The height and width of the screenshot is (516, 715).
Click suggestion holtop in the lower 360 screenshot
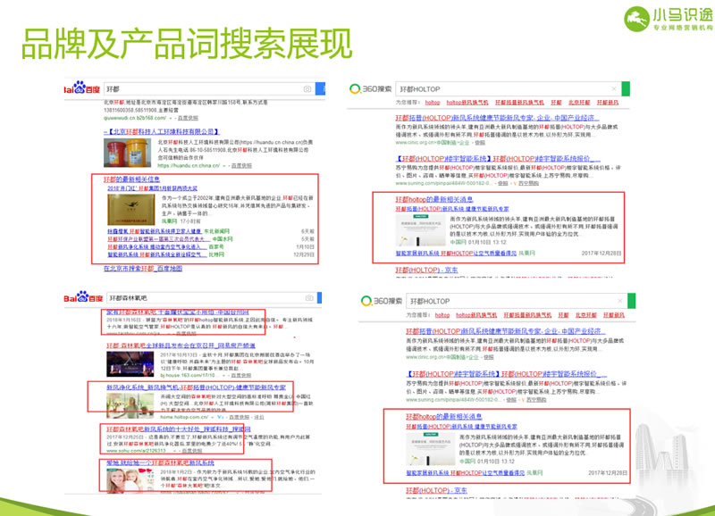coord(442,315)
